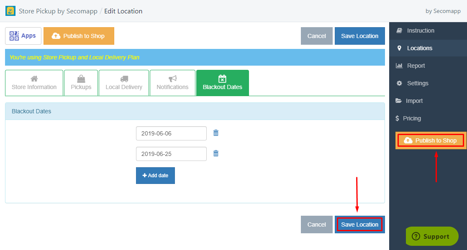Click the Store Pickup app logo icon
This screenshot has height=250, width=467.
point(10,11)
